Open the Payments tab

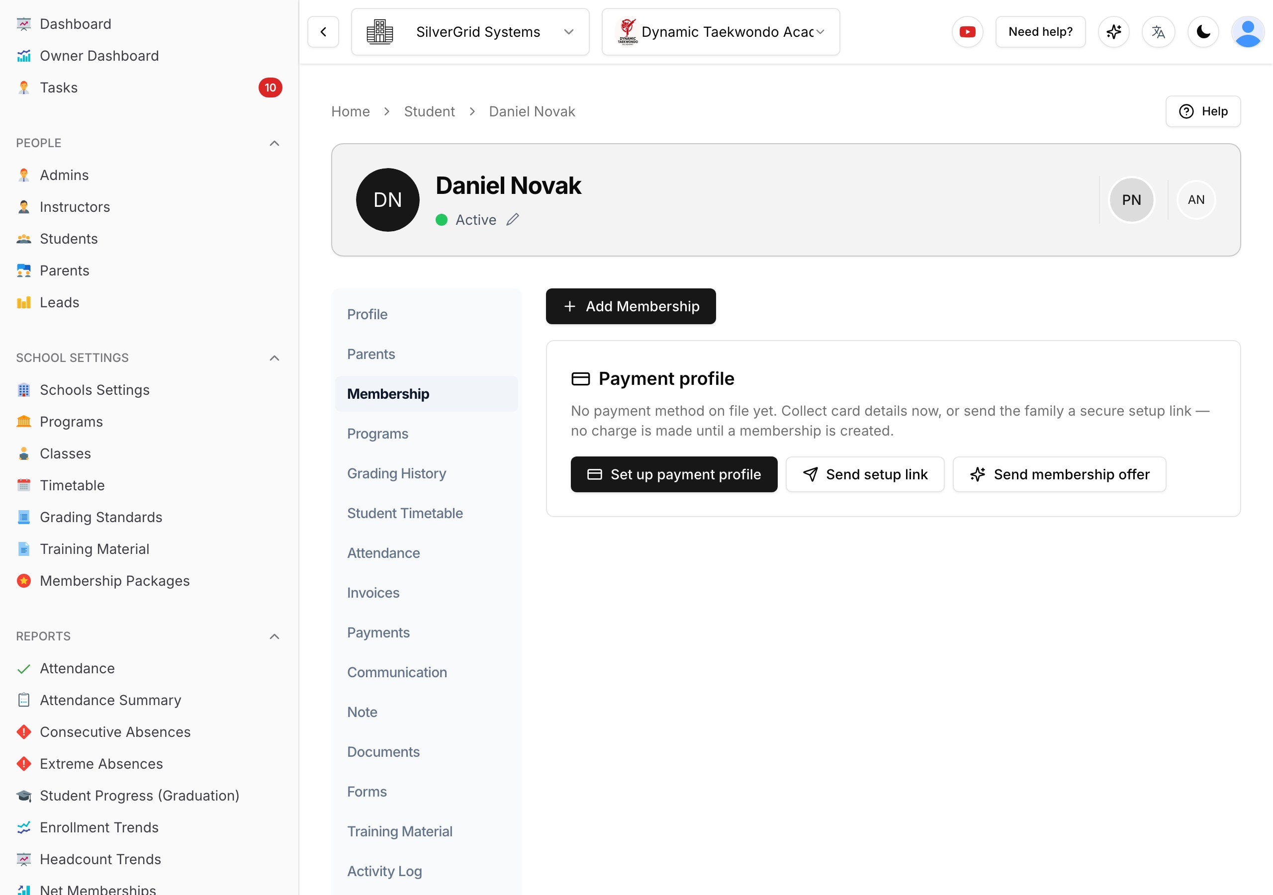(x=426, y=632)
